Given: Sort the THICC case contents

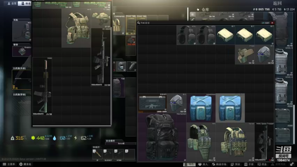Looking at the screenshot, I should (x=265, y=23).
